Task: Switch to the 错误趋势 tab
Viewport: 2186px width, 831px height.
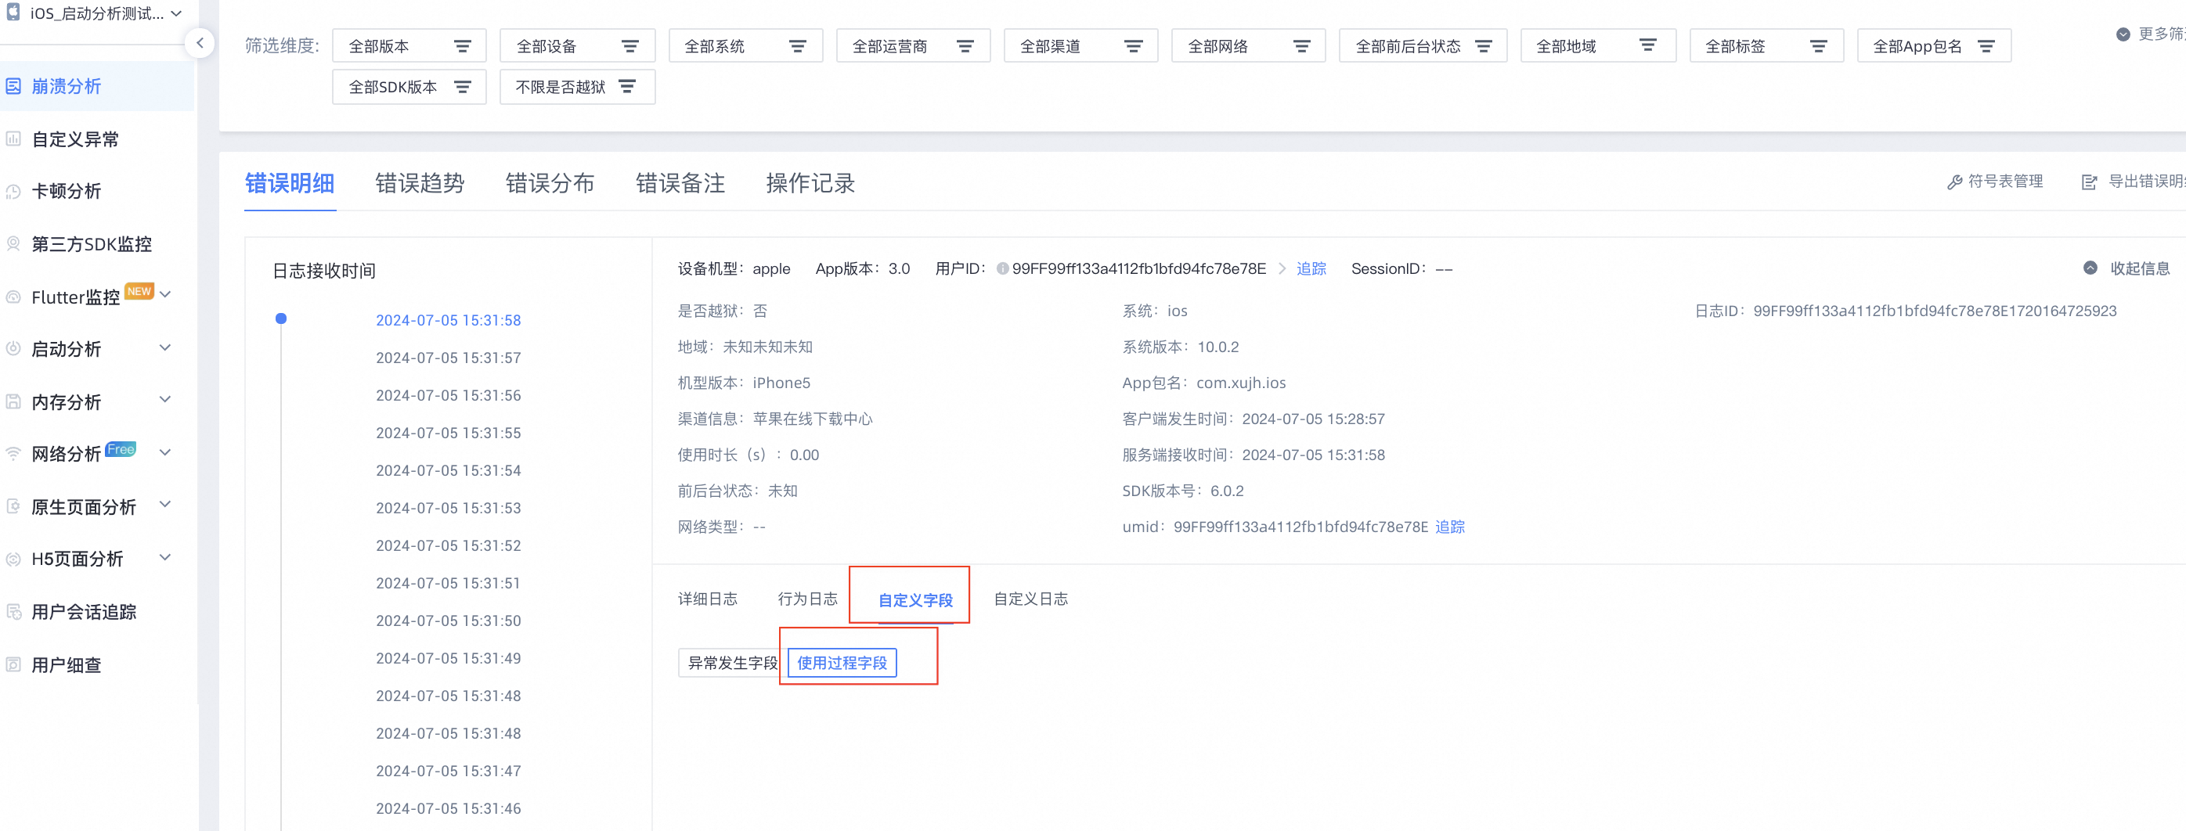Action: click(420, 183)
